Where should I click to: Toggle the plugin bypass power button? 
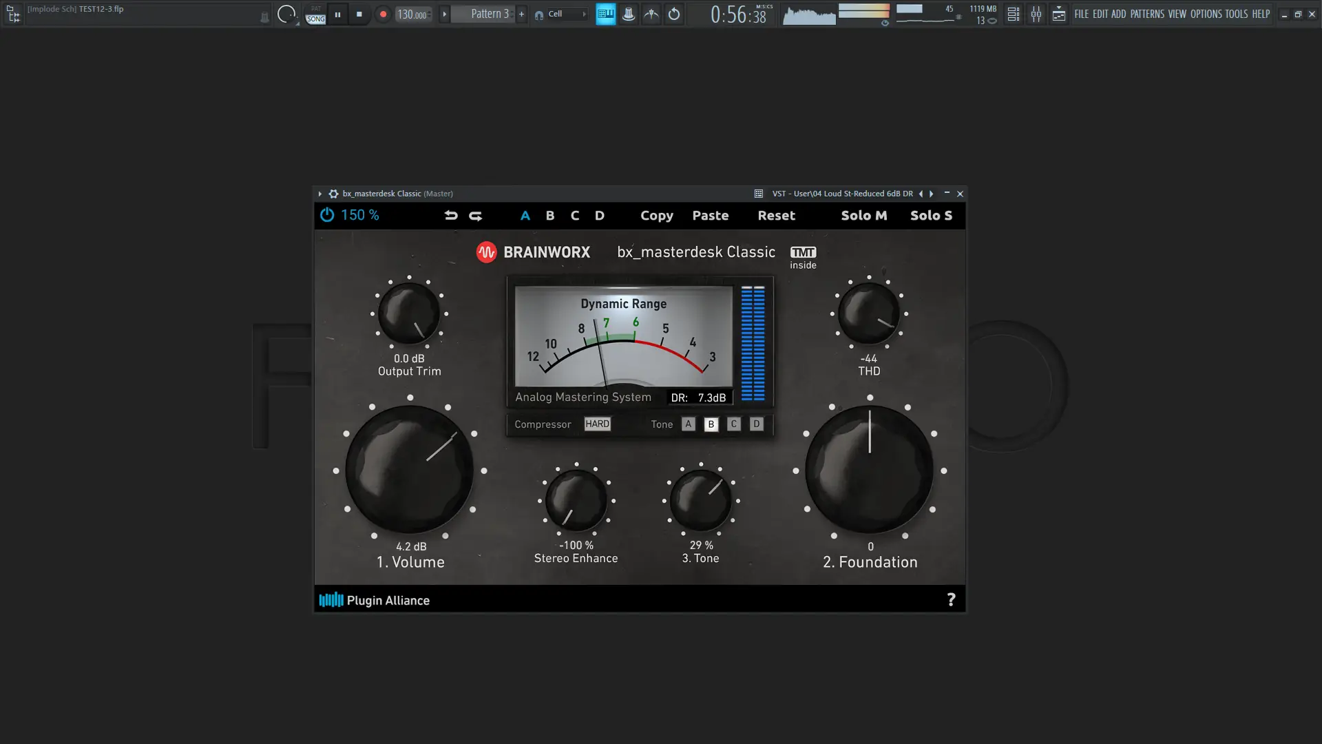click(x=326, y=214)
